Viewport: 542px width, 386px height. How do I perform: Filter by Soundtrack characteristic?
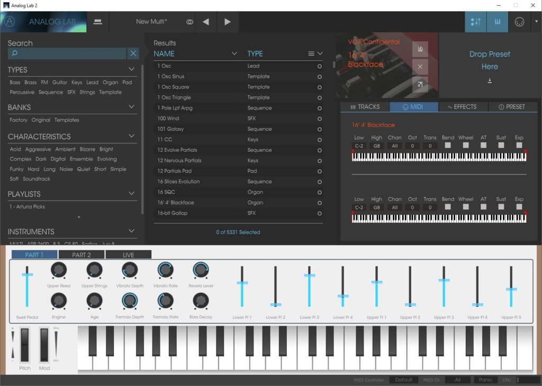point(37,179)
